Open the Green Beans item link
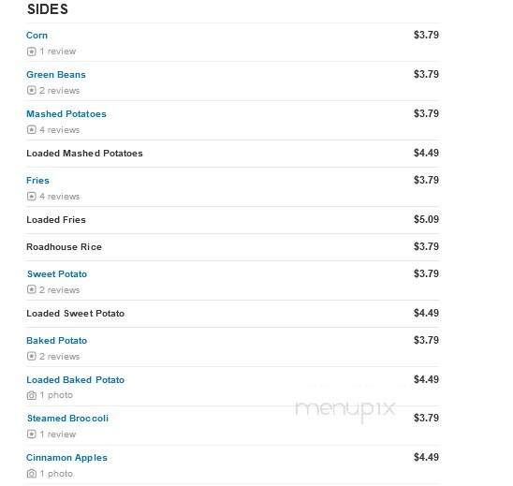This screenshot has height=486, width=513. [56, 75]
